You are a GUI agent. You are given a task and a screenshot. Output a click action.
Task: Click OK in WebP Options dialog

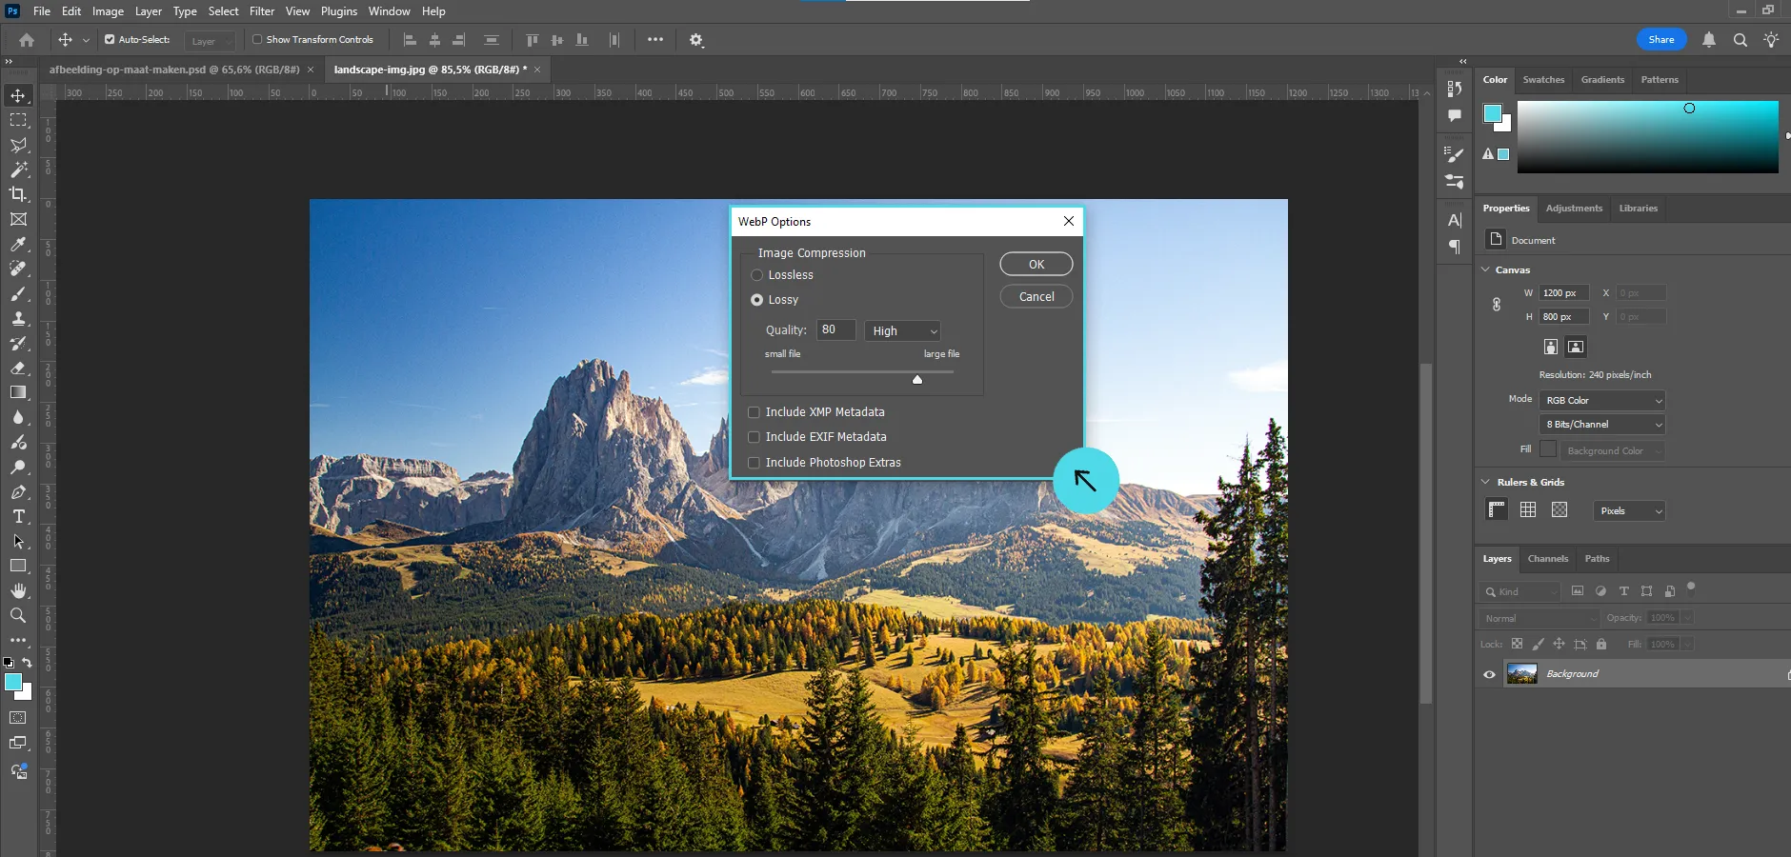point(1036,265)
